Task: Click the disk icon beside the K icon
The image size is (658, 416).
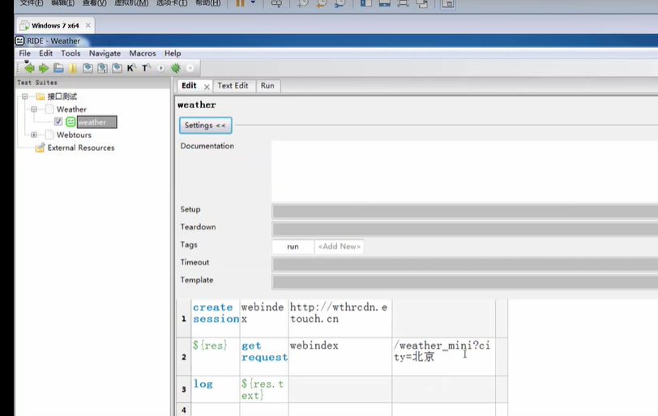Action: (117, 68)
